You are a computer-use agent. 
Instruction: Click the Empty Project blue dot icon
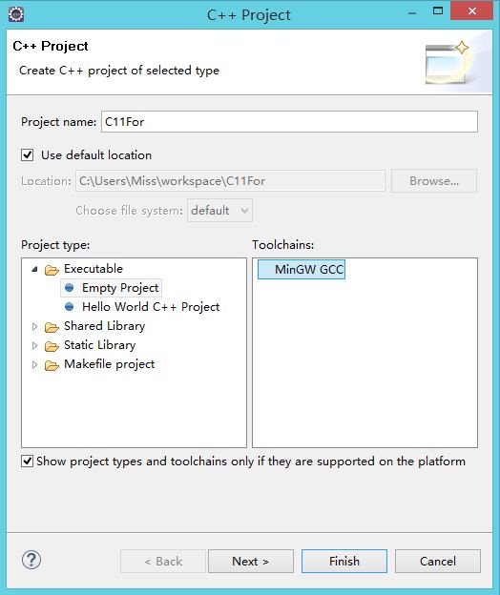(x=69, y=288)
